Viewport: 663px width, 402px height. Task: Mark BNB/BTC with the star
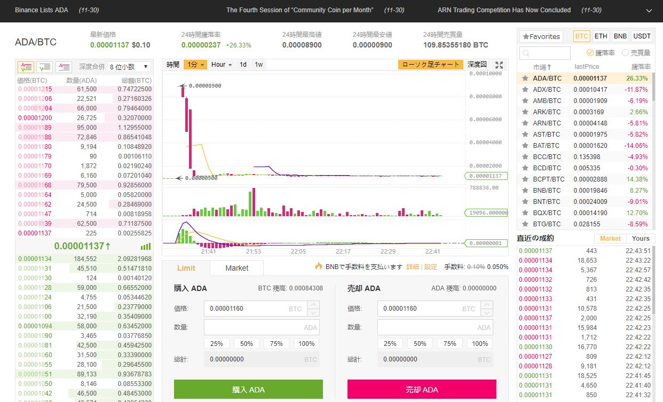click(525, 191)
